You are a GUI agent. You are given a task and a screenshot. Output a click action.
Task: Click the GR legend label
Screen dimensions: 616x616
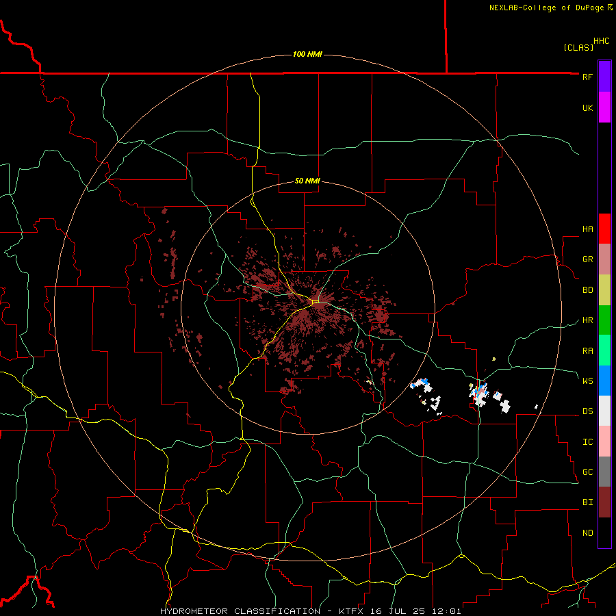pyautogui.click(x=587, y=259)
